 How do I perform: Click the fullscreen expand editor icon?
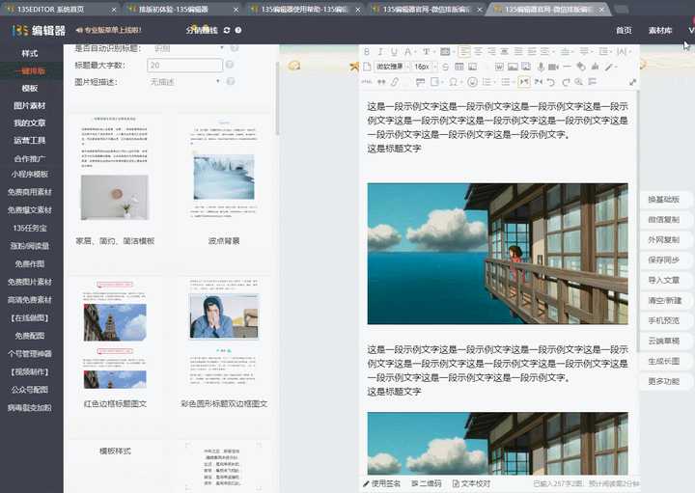click(632, 82)
